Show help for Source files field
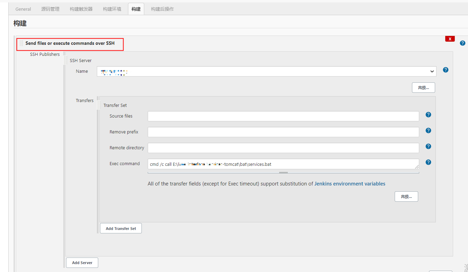The height and width of the screenshot is (272, 468). point(428,114)
